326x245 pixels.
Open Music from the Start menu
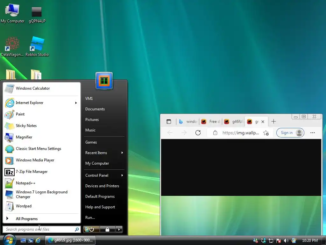click(x=104, y=130)
